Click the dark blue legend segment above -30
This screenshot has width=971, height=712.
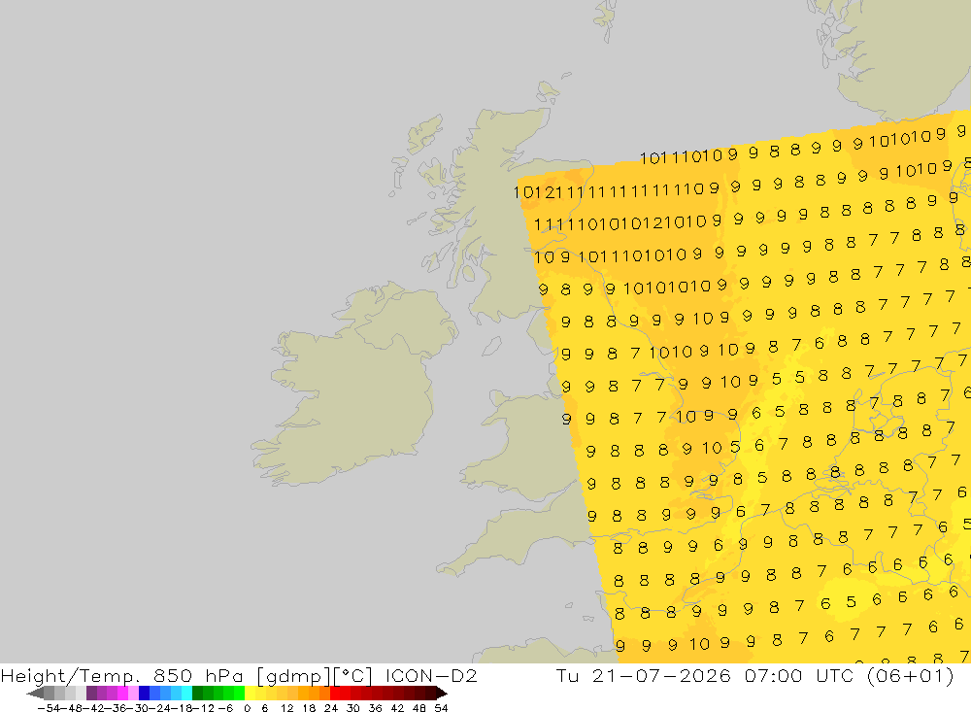tap(145, 693)
